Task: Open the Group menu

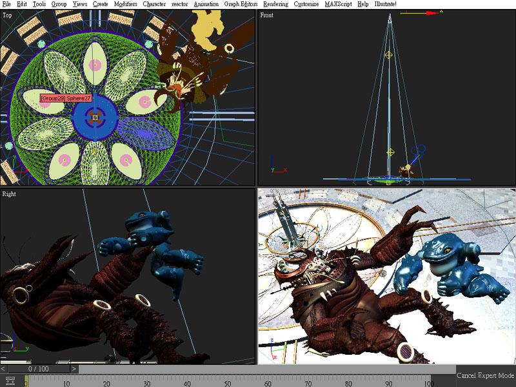Action: tap(59, 4)
